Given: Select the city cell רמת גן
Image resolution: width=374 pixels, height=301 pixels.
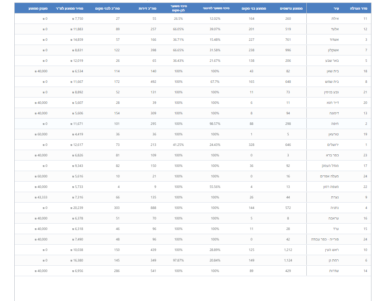Looking at the screenshot, I should pyautogui.click(x=334, y=260).
